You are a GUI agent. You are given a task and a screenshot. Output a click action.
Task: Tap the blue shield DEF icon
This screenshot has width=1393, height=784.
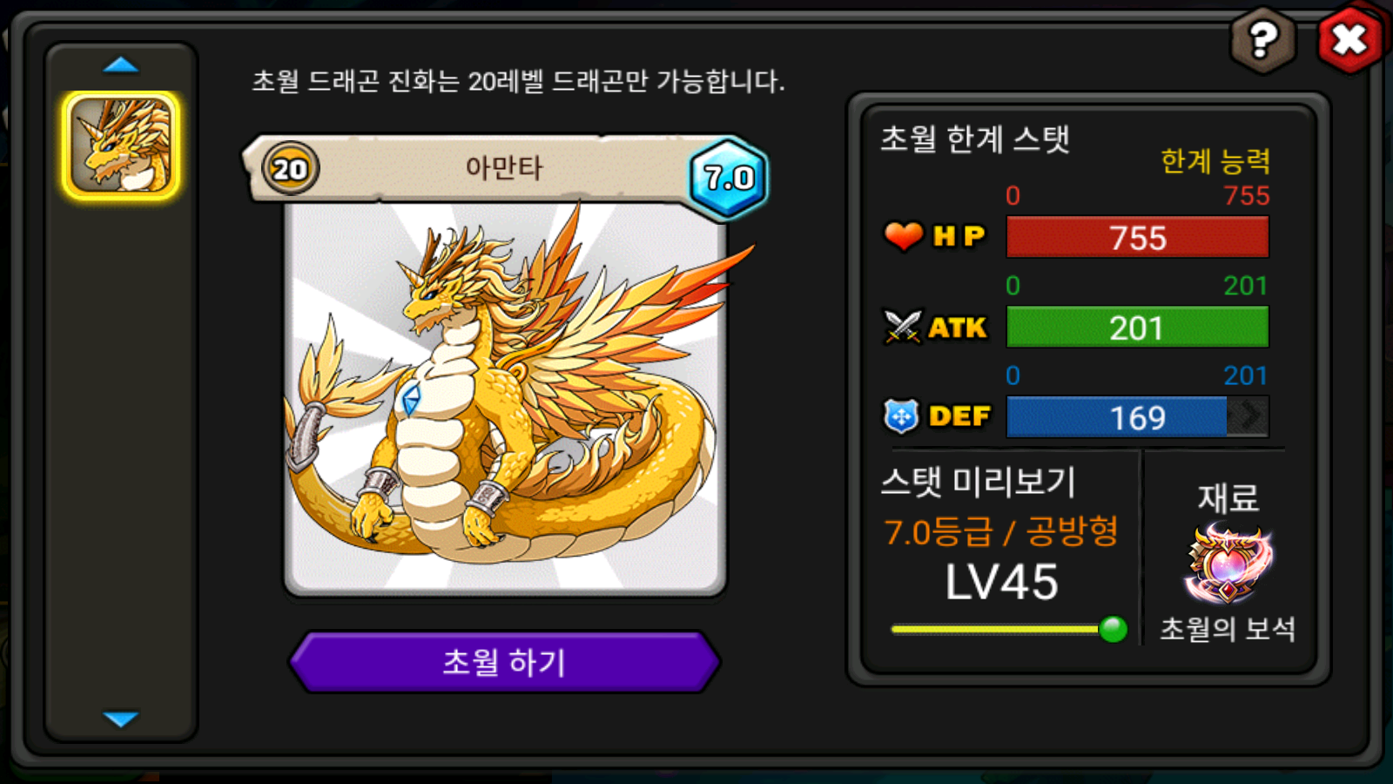901,416
